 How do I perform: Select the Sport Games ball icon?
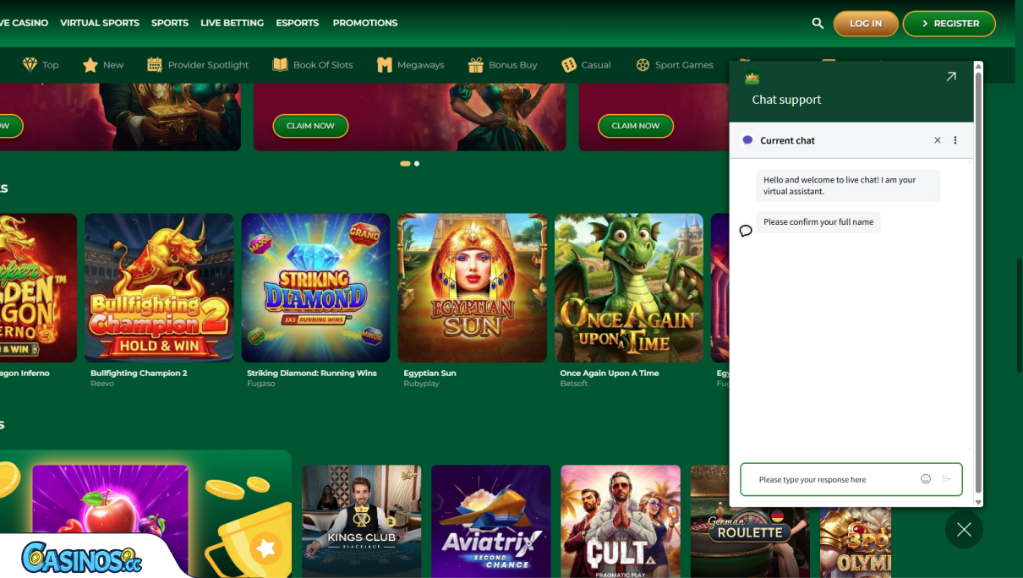click(x=643, y=65)
